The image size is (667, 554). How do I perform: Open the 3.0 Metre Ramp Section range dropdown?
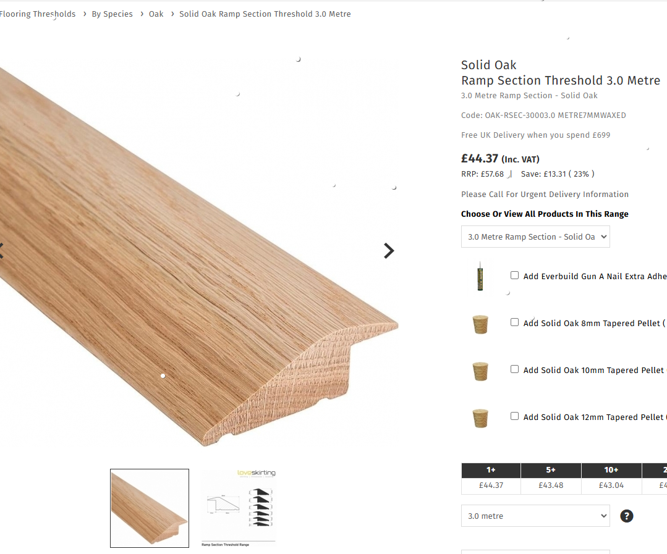[535, 237]
